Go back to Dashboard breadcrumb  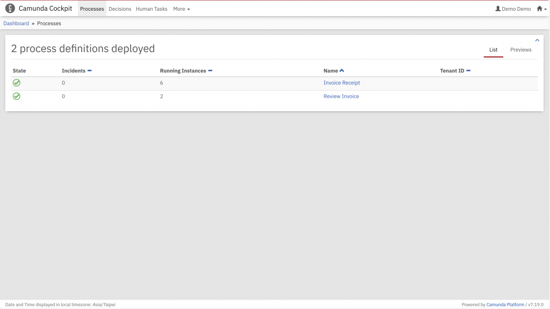pos(16,23)
